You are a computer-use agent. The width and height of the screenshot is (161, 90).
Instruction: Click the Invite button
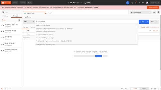coord(87,3)
